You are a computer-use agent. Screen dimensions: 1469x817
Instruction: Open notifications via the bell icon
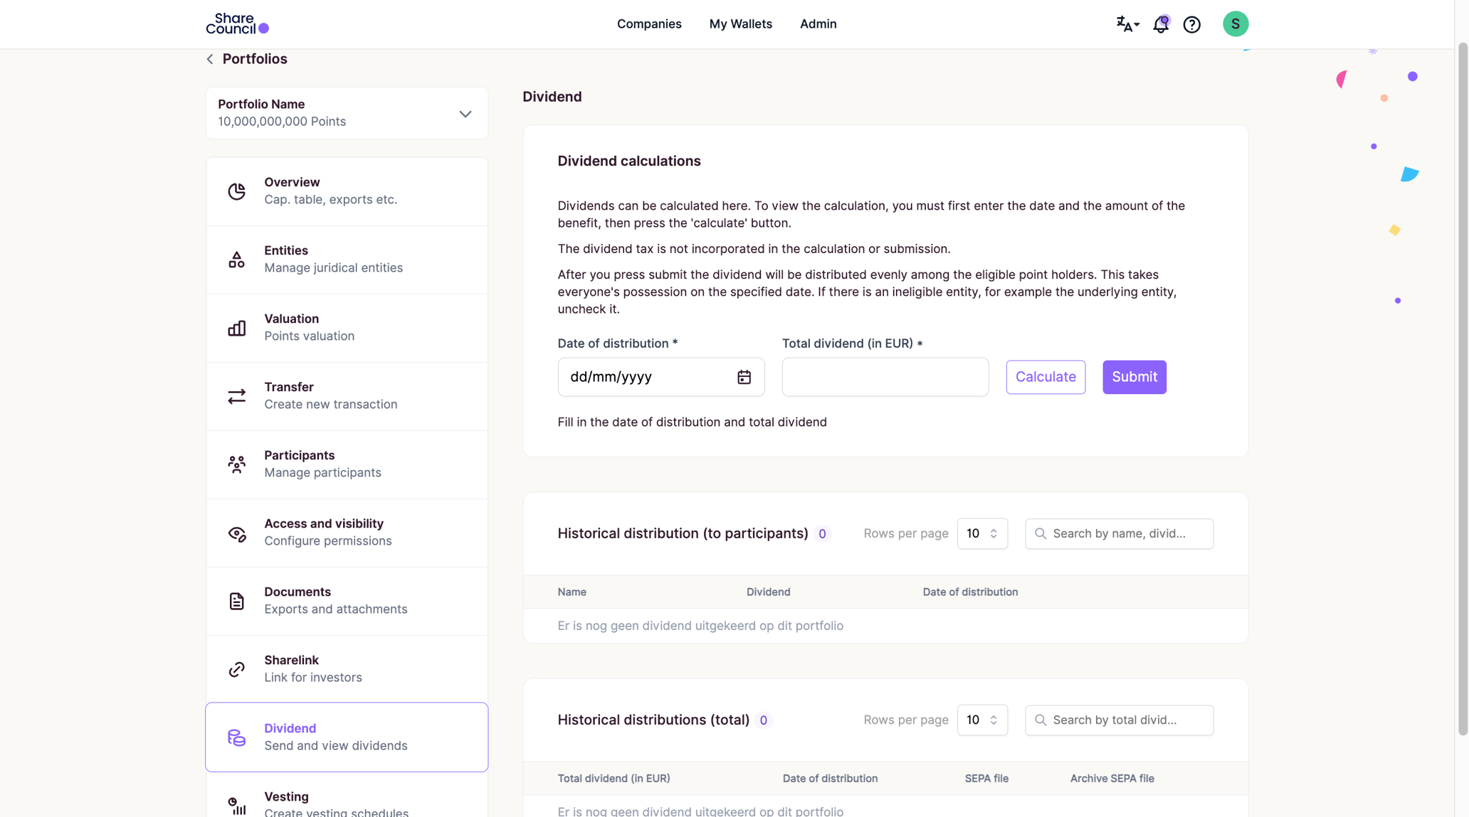[1160, 24]
